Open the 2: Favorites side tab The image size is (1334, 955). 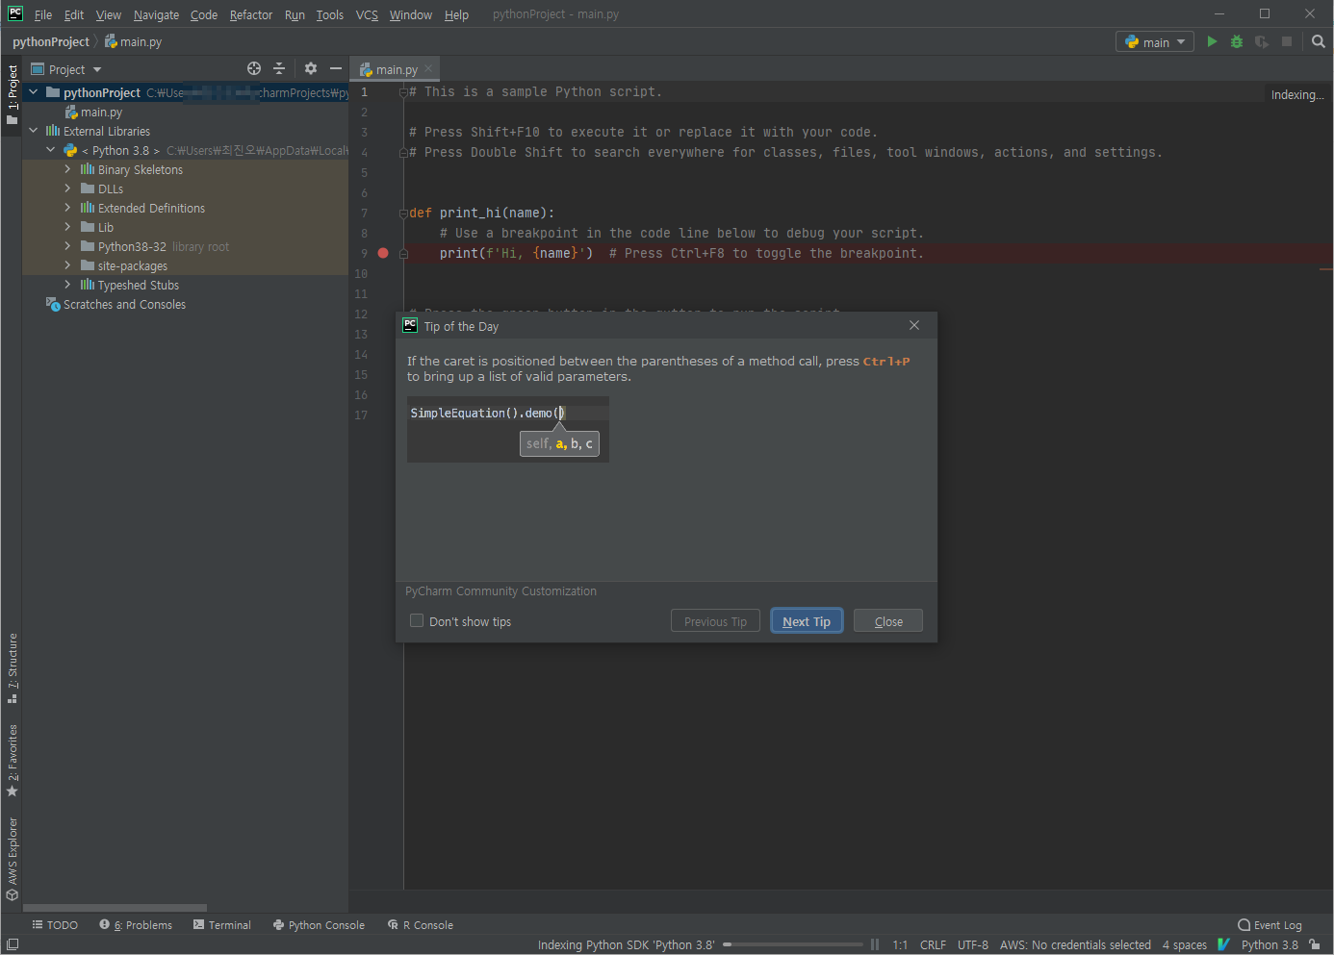[13, 761]
